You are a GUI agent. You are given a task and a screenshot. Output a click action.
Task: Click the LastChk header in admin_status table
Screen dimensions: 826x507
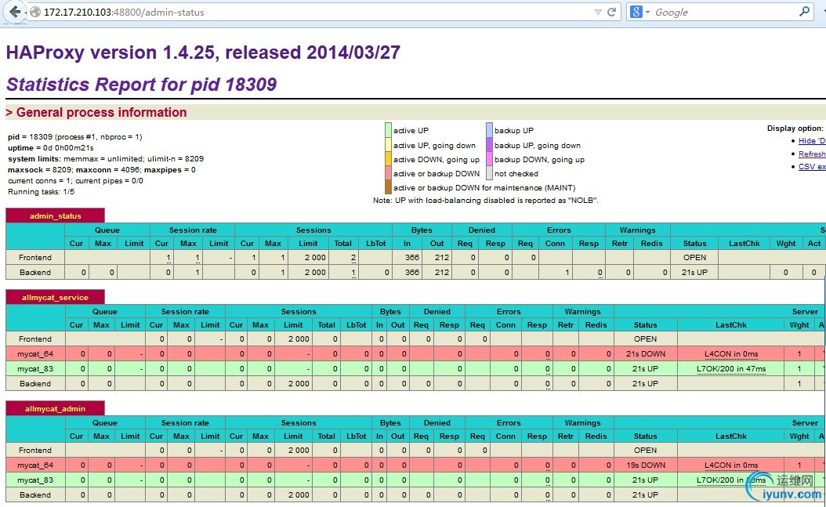pos(744,243)
